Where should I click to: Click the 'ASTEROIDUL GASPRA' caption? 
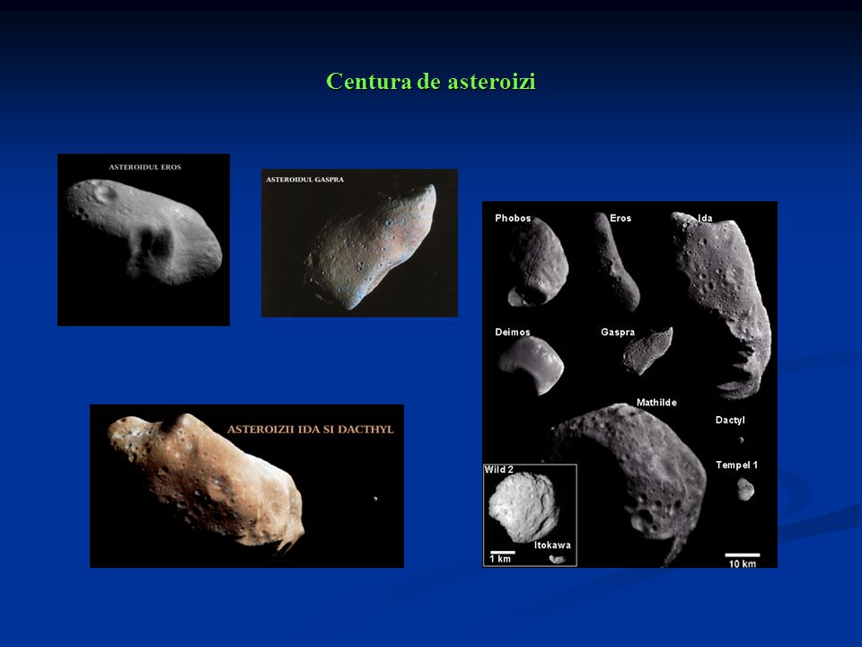click(x=305, y=180)
